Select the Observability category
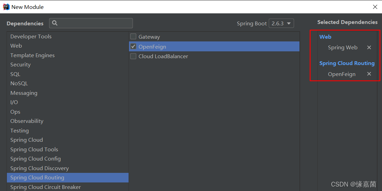 68,121
